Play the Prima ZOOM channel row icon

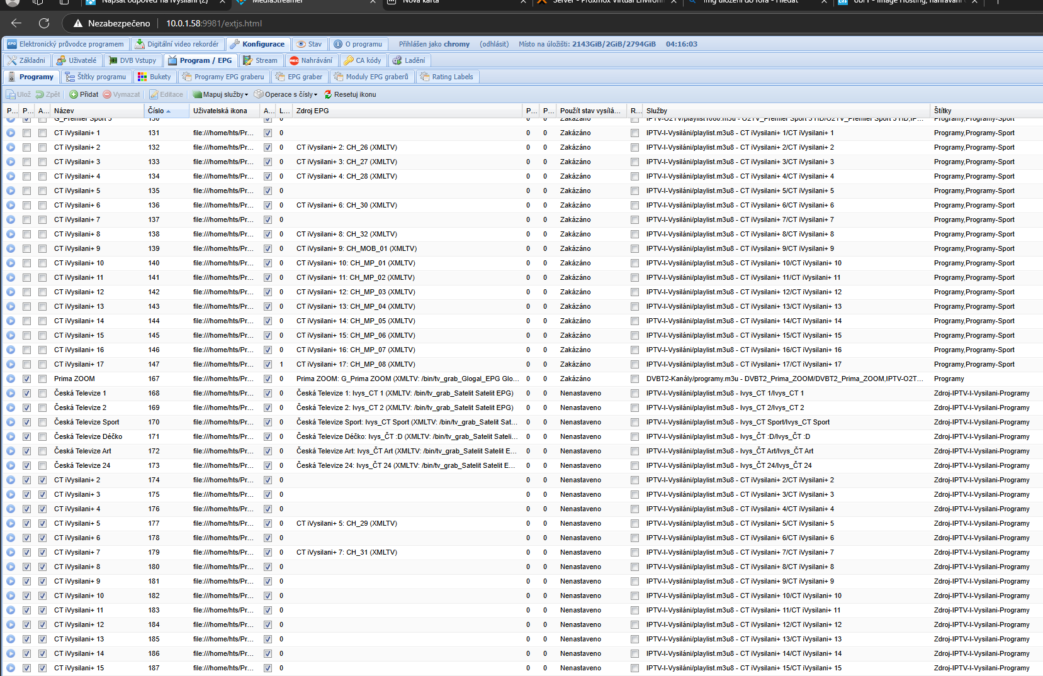point(11,379)
